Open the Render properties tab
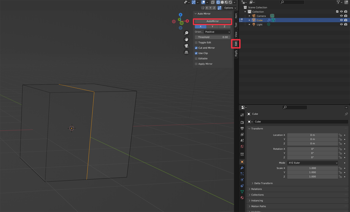 click(x=242, y=122)
